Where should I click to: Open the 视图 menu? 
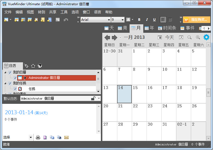click(30, 12)
